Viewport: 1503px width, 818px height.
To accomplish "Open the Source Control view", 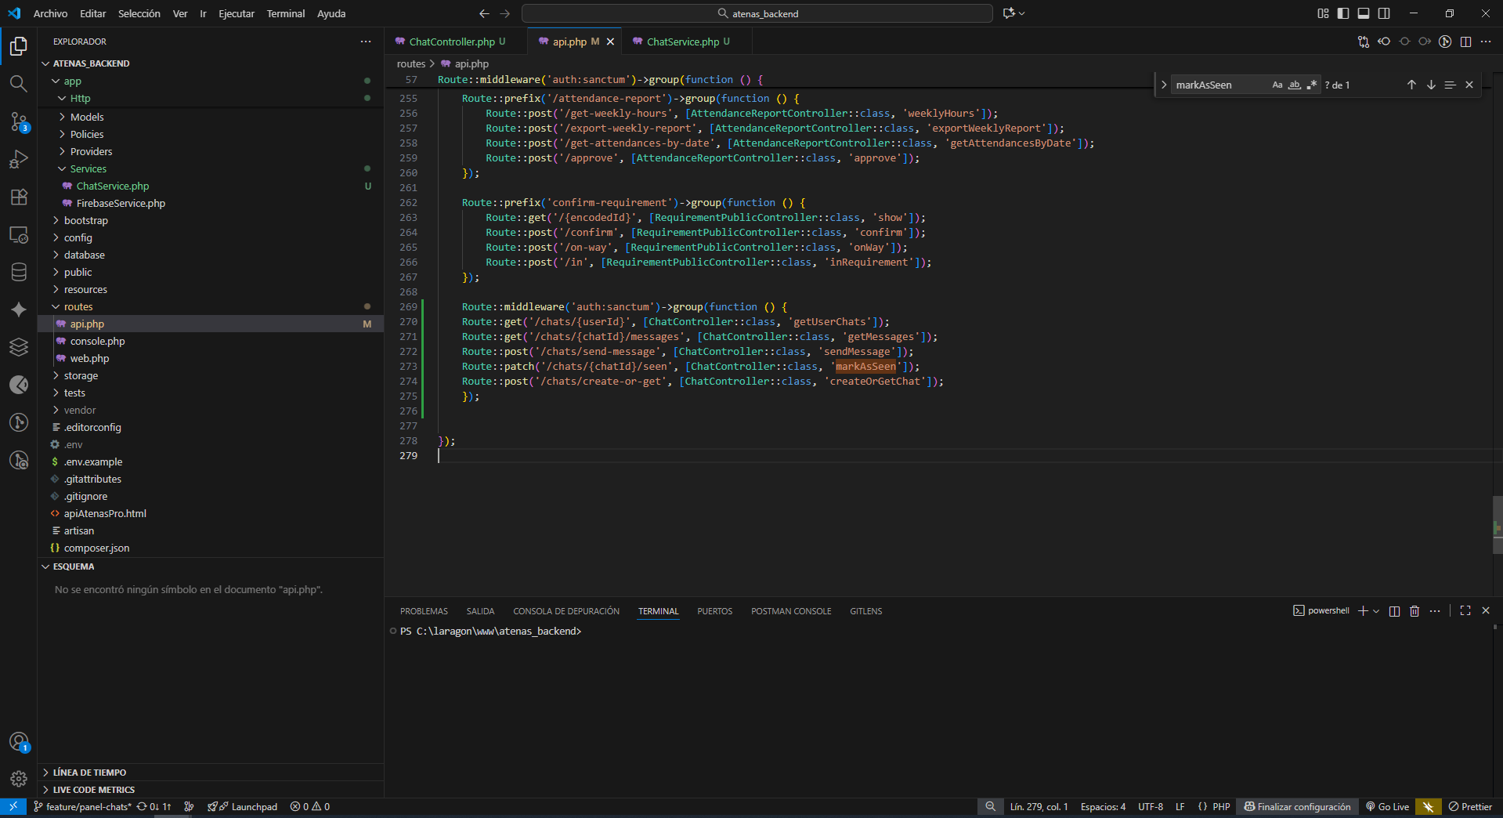I will [18, 121].
